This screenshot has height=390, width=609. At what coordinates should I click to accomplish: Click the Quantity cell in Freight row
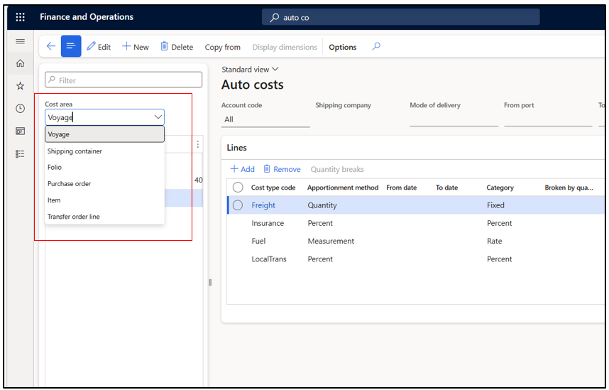click(x=322, y=205)
